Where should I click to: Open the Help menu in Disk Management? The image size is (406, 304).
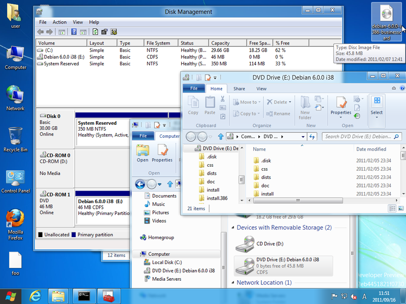(x=94, y=22)
